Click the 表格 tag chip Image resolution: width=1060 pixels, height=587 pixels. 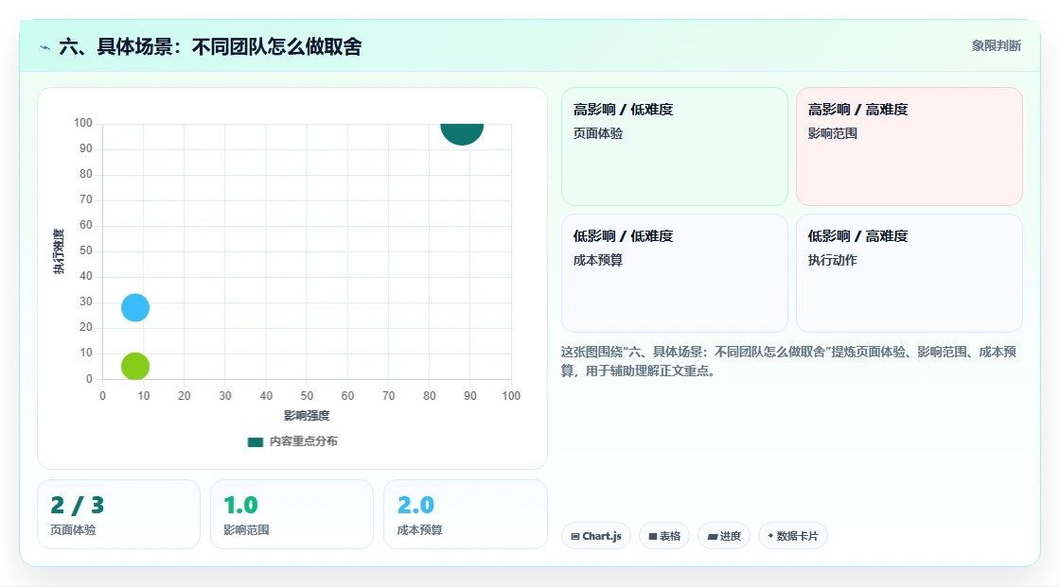coord(663,536)
